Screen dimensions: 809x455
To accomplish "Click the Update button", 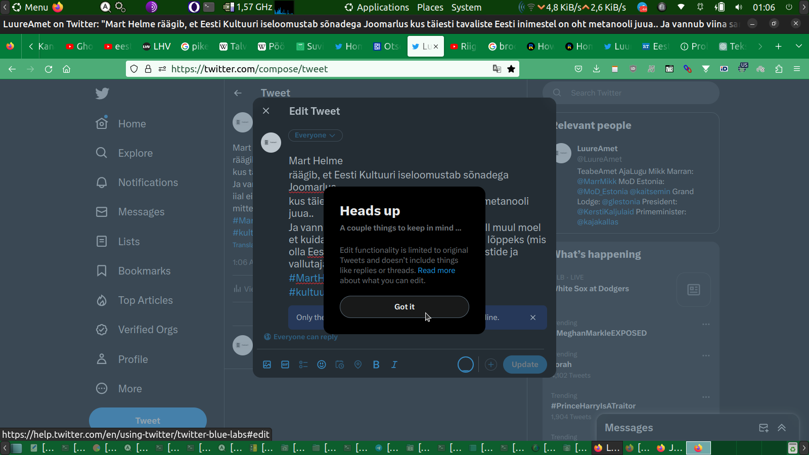I will 525,365.
